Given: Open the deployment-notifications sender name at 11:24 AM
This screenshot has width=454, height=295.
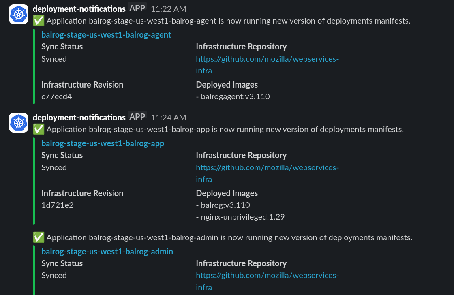Looking at the screenshot, I should click(79, 117).
